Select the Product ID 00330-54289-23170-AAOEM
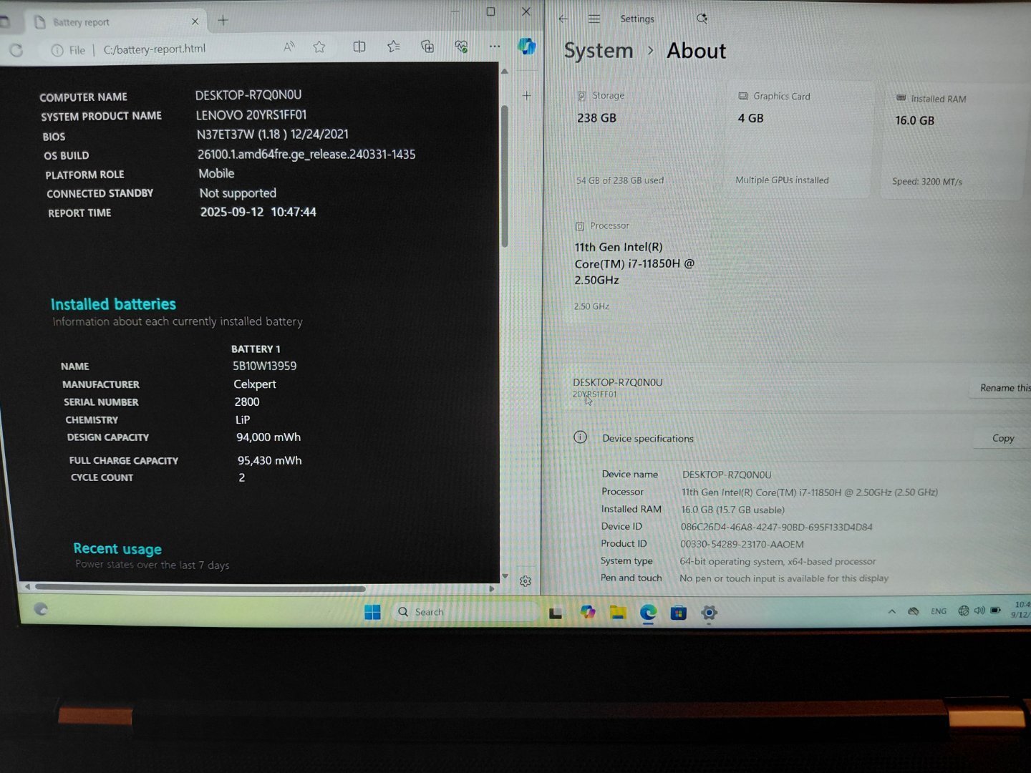 742,544
